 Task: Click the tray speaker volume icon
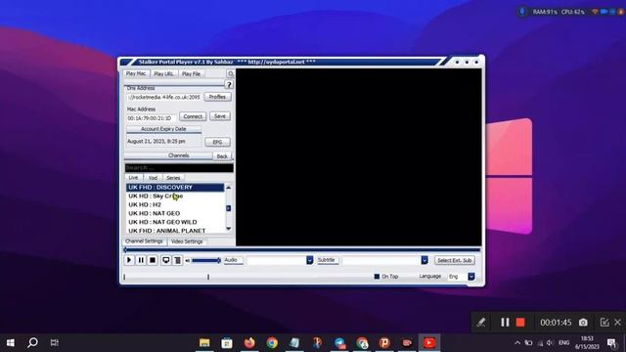[550, 343]
